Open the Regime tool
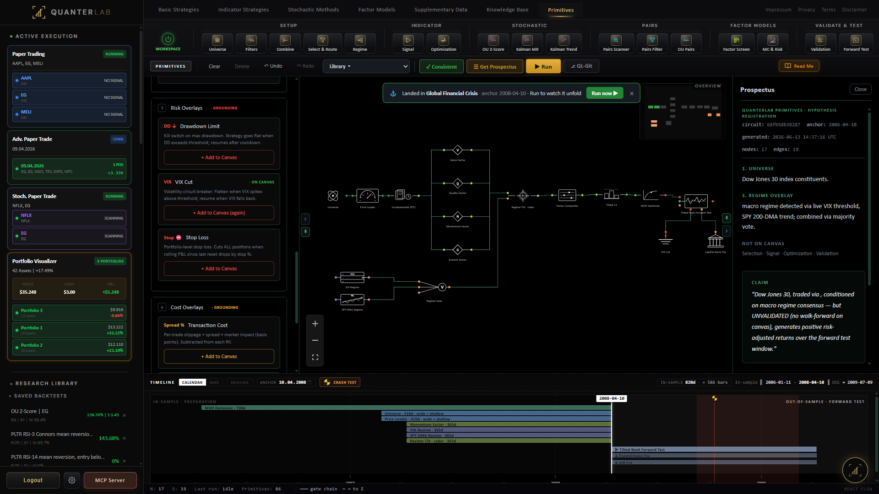Viewport: 879px width, 494px height. pyautogui.click(x=360, y=43)
